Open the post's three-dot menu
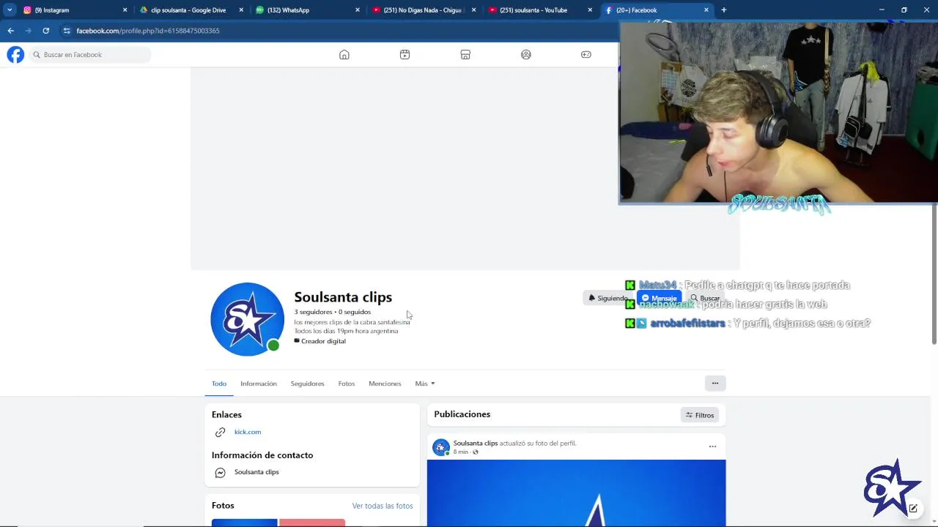 [712, 446]
